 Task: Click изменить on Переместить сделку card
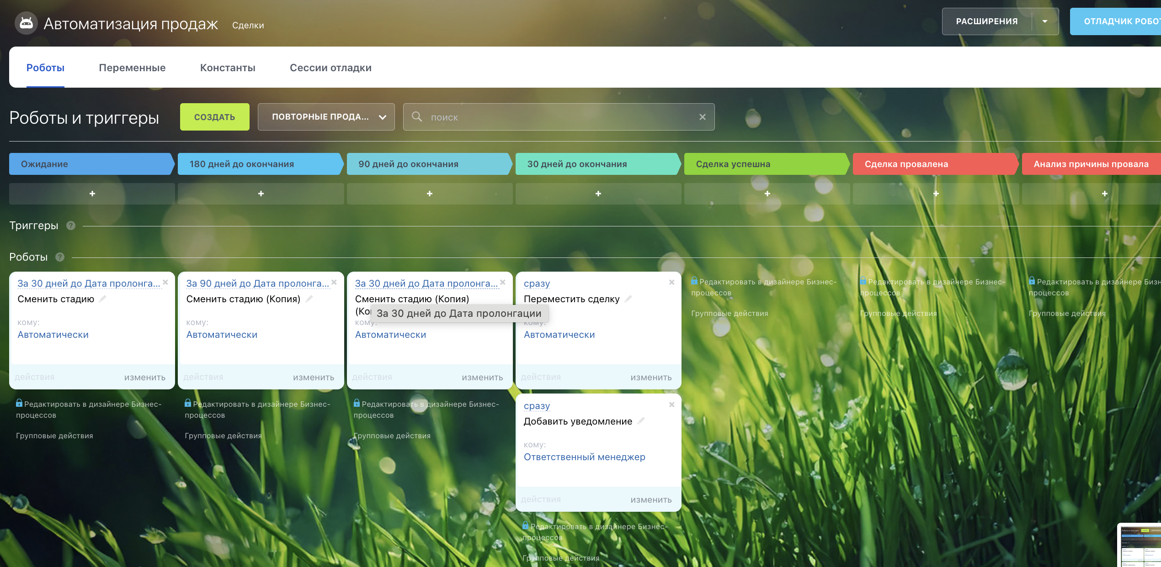click(x=651, y=378)
